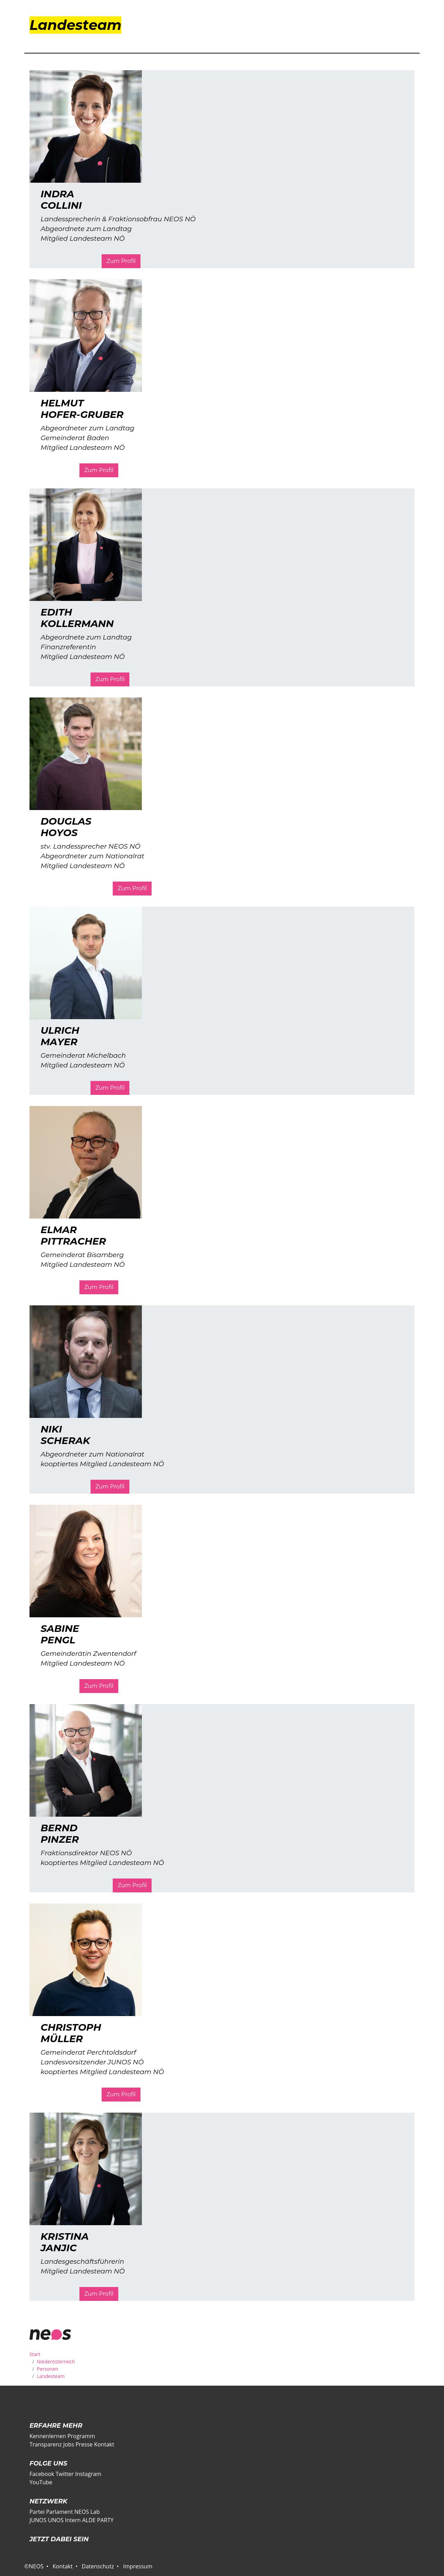The width and height of the screenshot is (444, 2576).
Task: Go to Start in the breadcrumb
Action: coord(35,2354)
